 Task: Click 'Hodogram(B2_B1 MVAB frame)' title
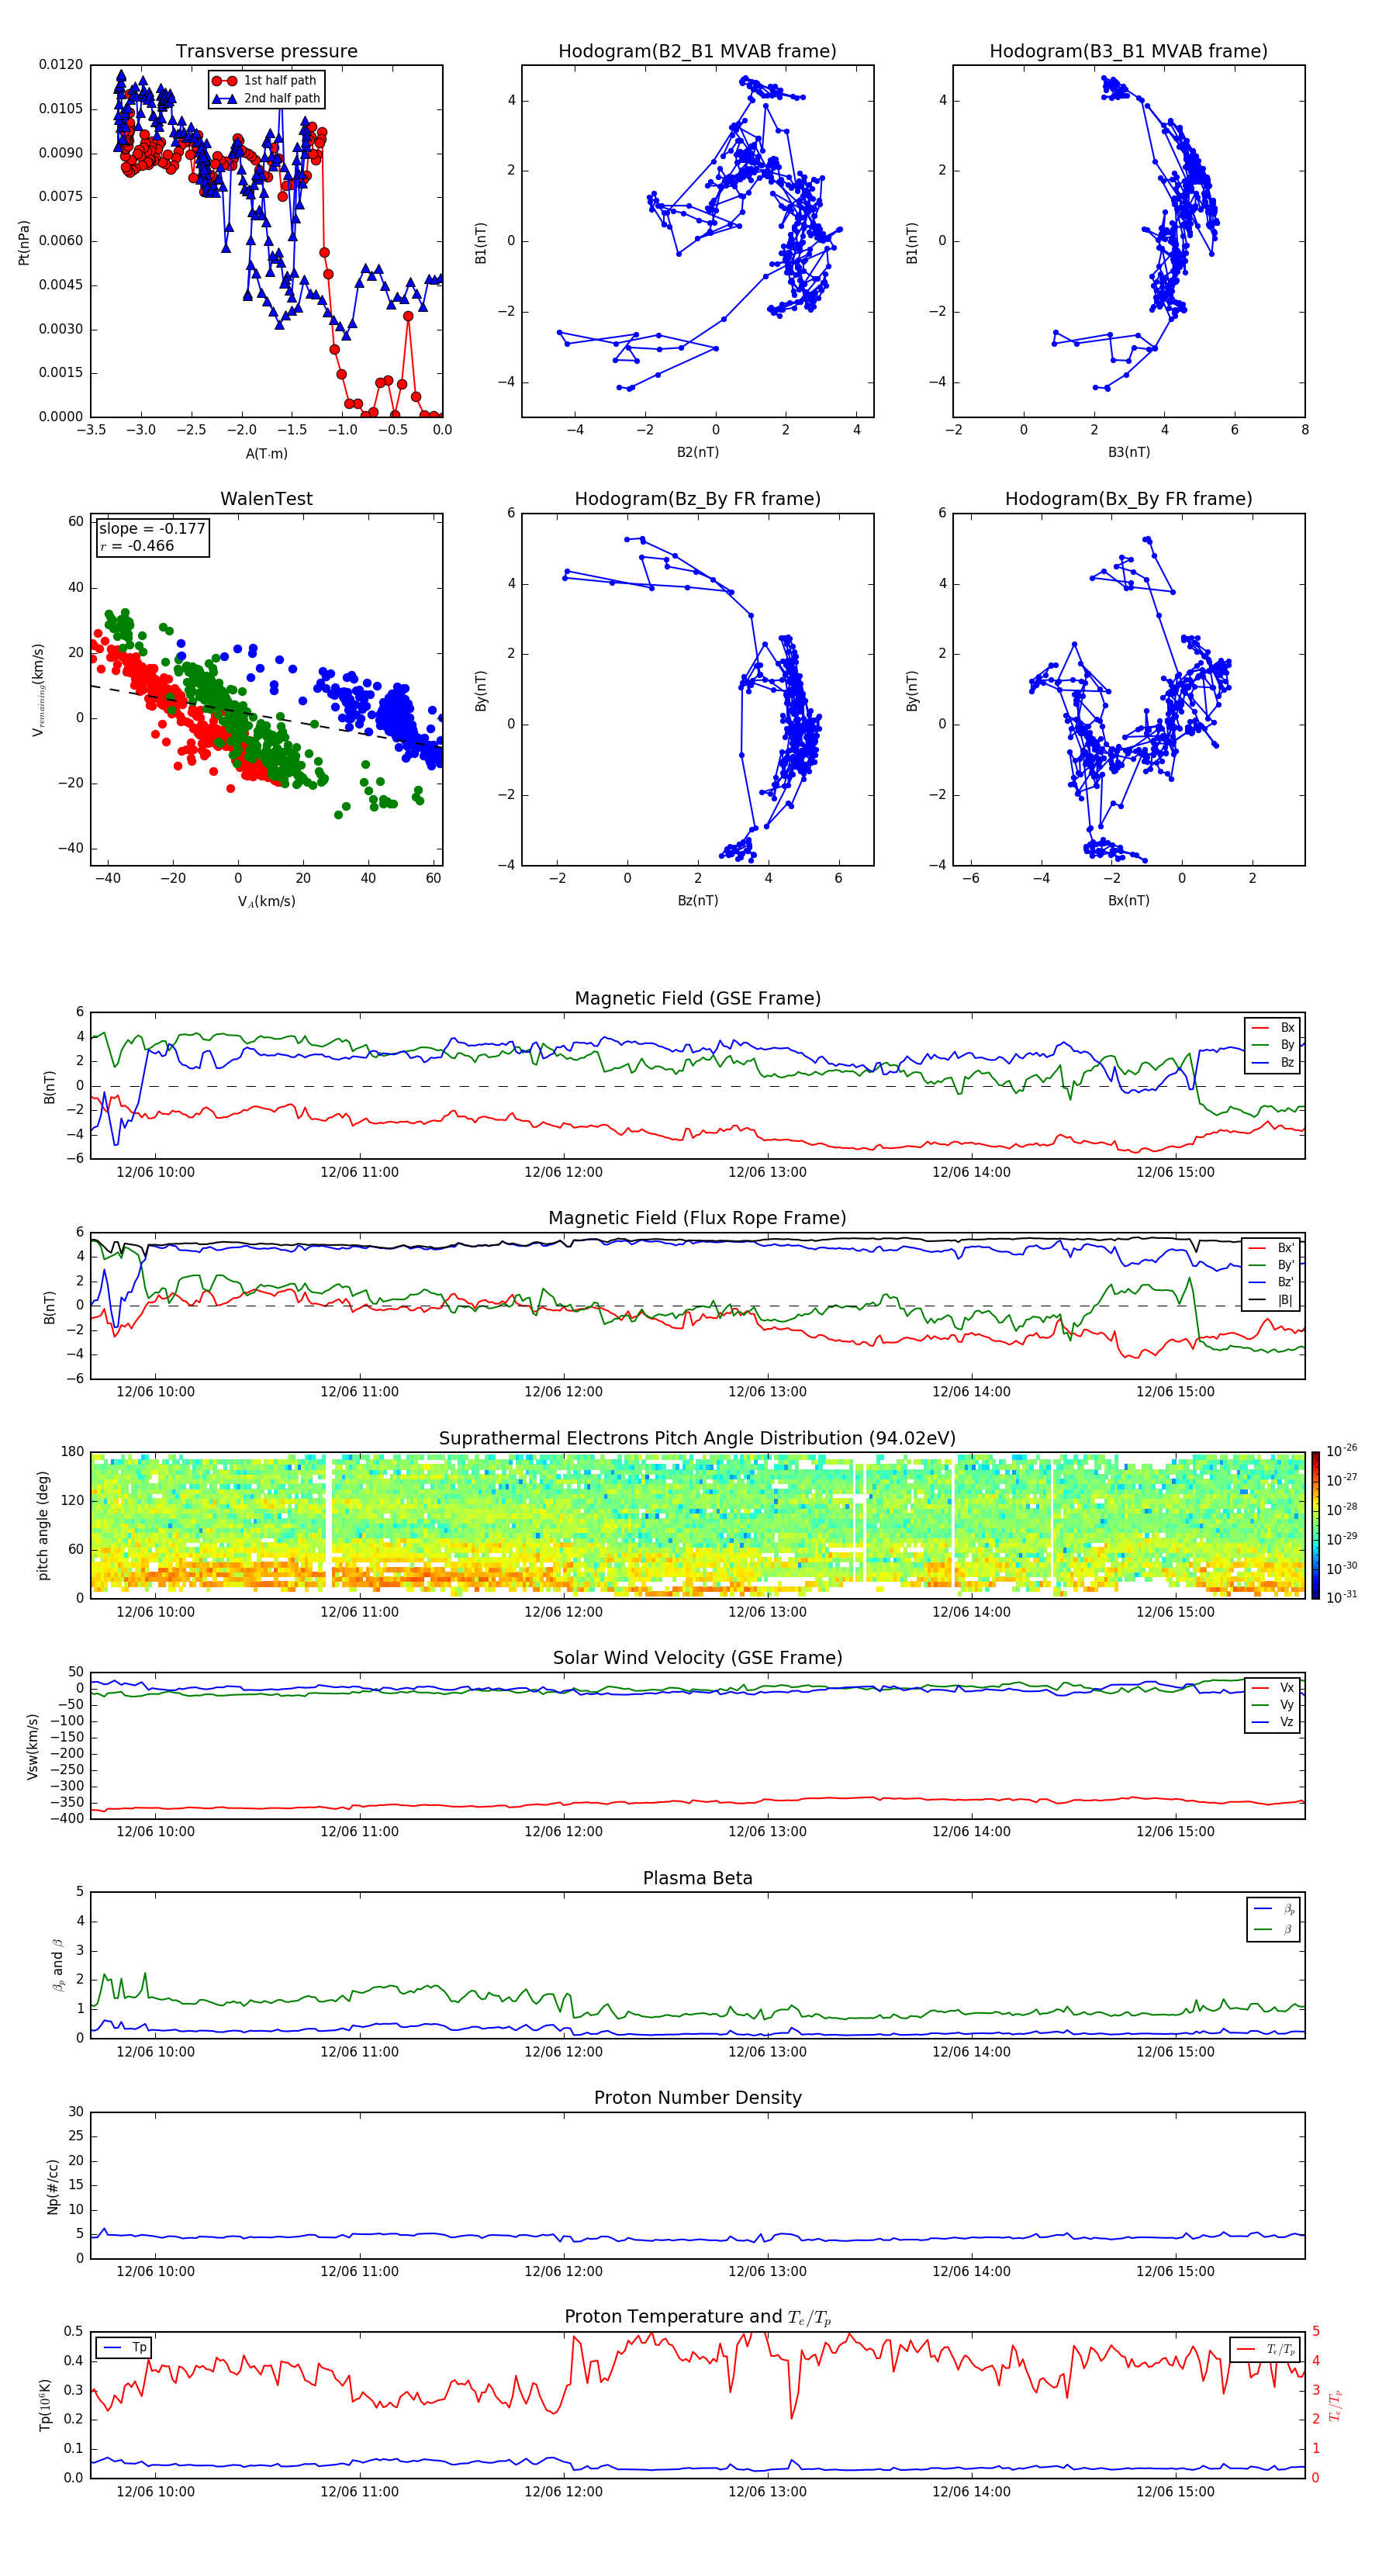[x=697, y=50]
